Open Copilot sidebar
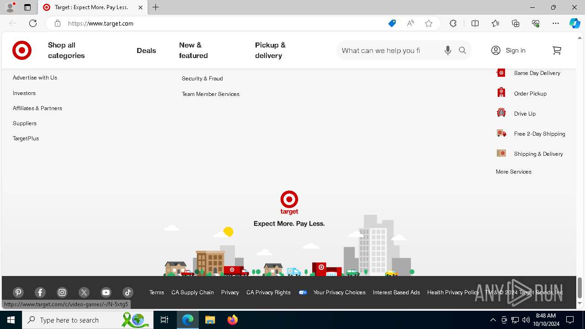585x329 pixels. click(574, 23)
